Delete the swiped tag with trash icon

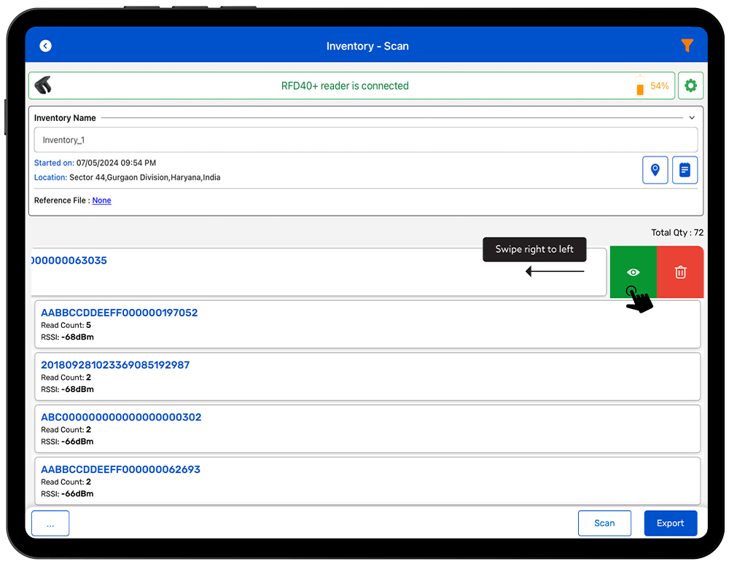[x=680, y=273]
